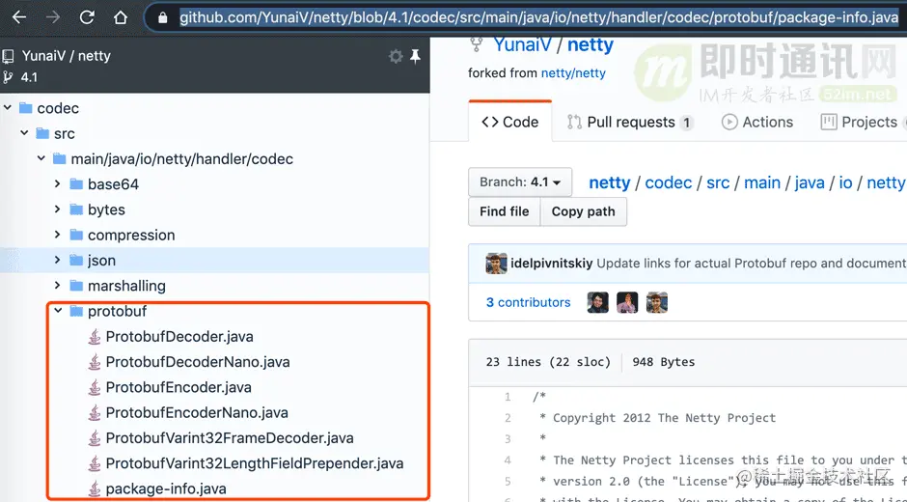This screenshot has height=502, width=907.
Task: Select the GitHub URL in address bar
Action: point(538,18)
